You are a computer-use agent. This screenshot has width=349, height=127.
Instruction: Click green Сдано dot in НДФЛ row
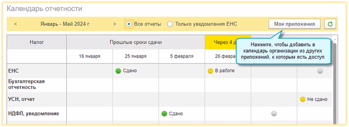click(x=164, y=114)
